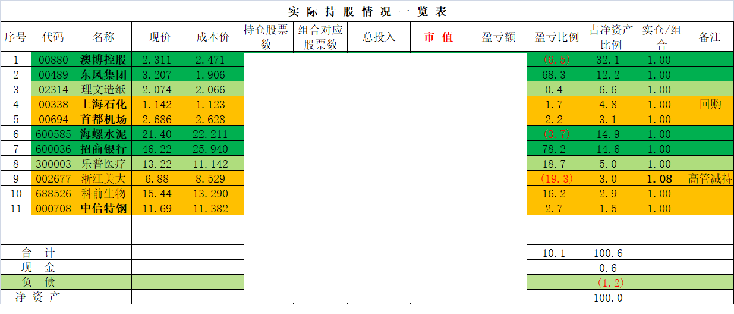
Task: Select the 浙江美大 name cell
Action: tap(103, 178)
